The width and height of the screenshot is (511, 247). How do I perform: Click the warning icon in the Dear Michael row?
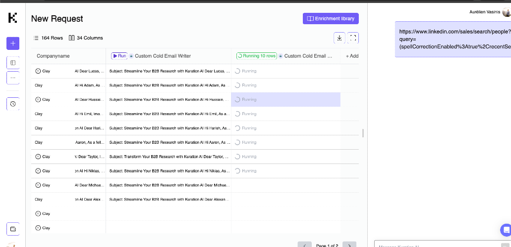(38, 185)
